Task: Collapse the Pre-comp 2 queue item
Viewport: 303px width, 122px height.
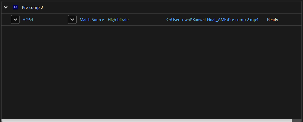Action: [6, 7]
